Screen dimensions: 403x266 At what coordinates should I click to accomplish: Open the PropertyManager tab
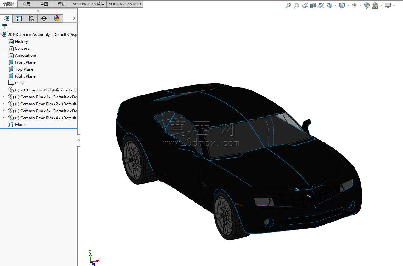coord(19,19)
